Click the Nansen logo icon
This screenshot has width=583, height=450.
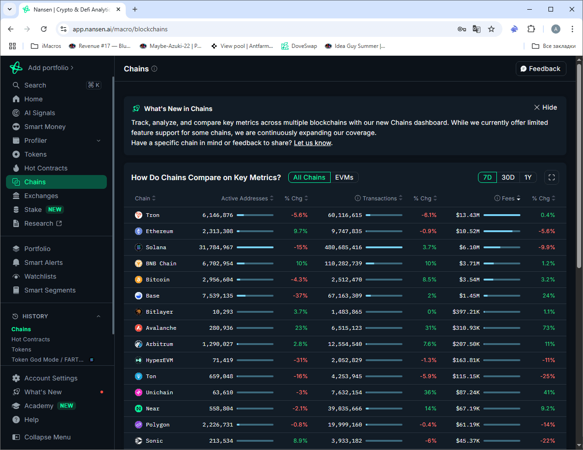16,68
